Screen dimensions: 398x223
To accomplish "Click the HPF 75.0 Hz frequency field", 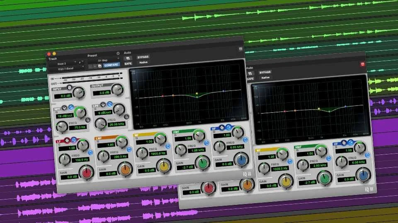I will (79, 128).
